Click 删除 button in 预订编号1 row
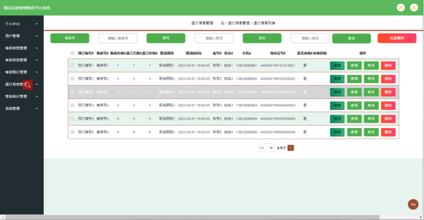The height and width of the screenshot is (220, 424). tap(388, 65)
